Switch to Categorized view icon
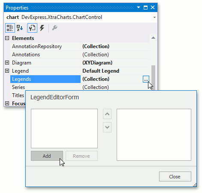Viewport: 202px width, 193px height. [10, 28]
